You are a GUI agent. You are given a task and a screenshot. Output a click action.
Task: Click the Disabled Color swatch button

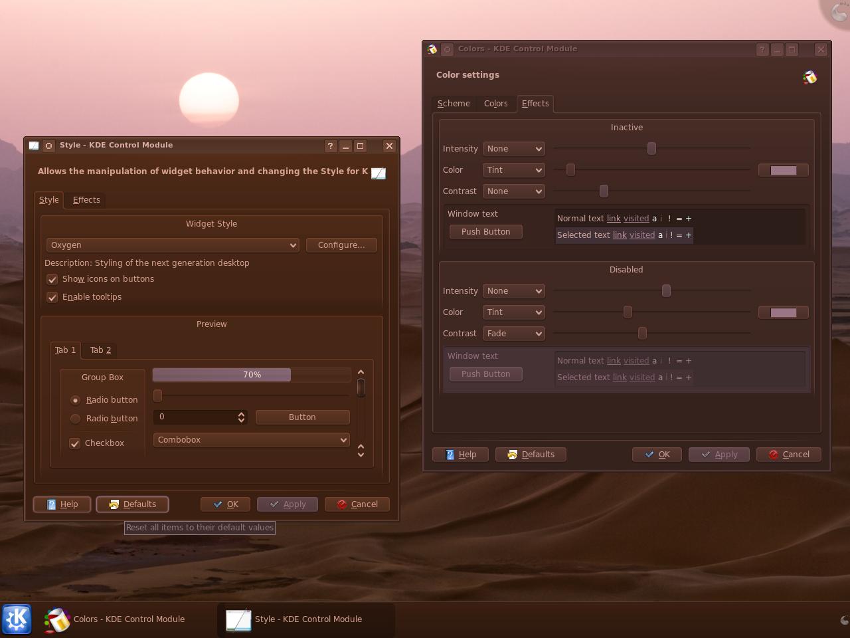click(784, 313)
